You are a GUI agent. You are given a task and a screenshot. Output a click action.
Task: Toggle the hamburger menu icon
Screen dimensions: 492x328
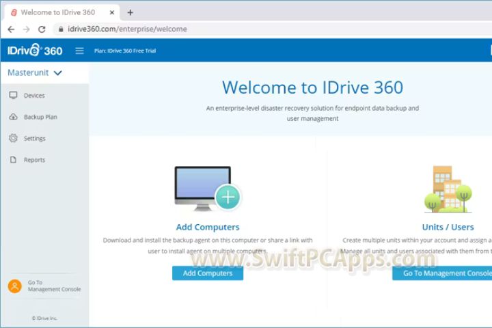(x=79, y=51)
